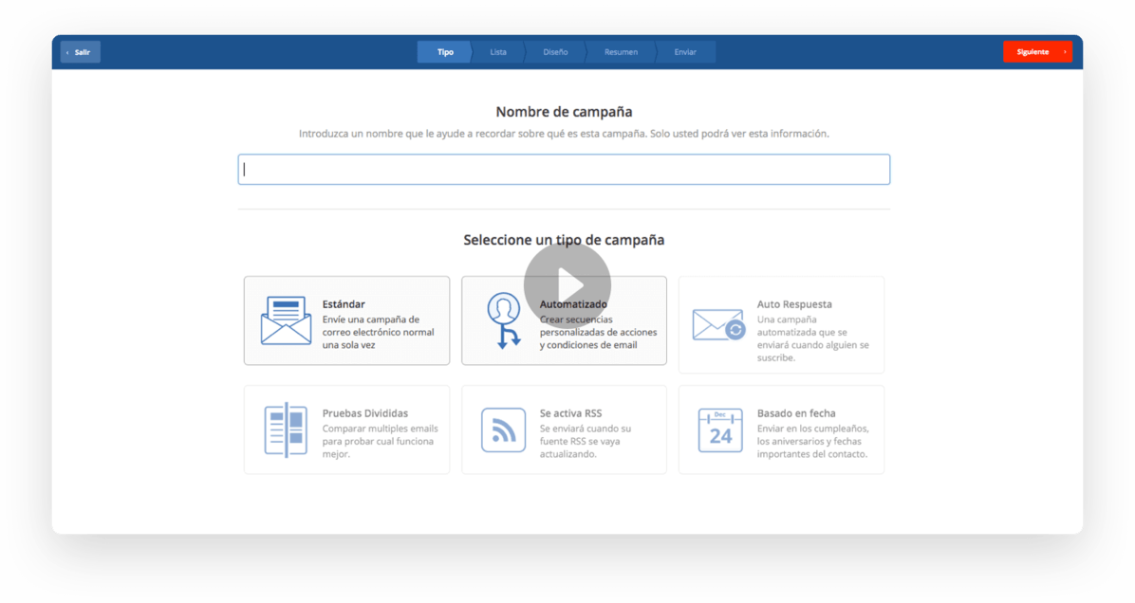
Task: Click the Estándar envelope icon
Action: (286, 320)
